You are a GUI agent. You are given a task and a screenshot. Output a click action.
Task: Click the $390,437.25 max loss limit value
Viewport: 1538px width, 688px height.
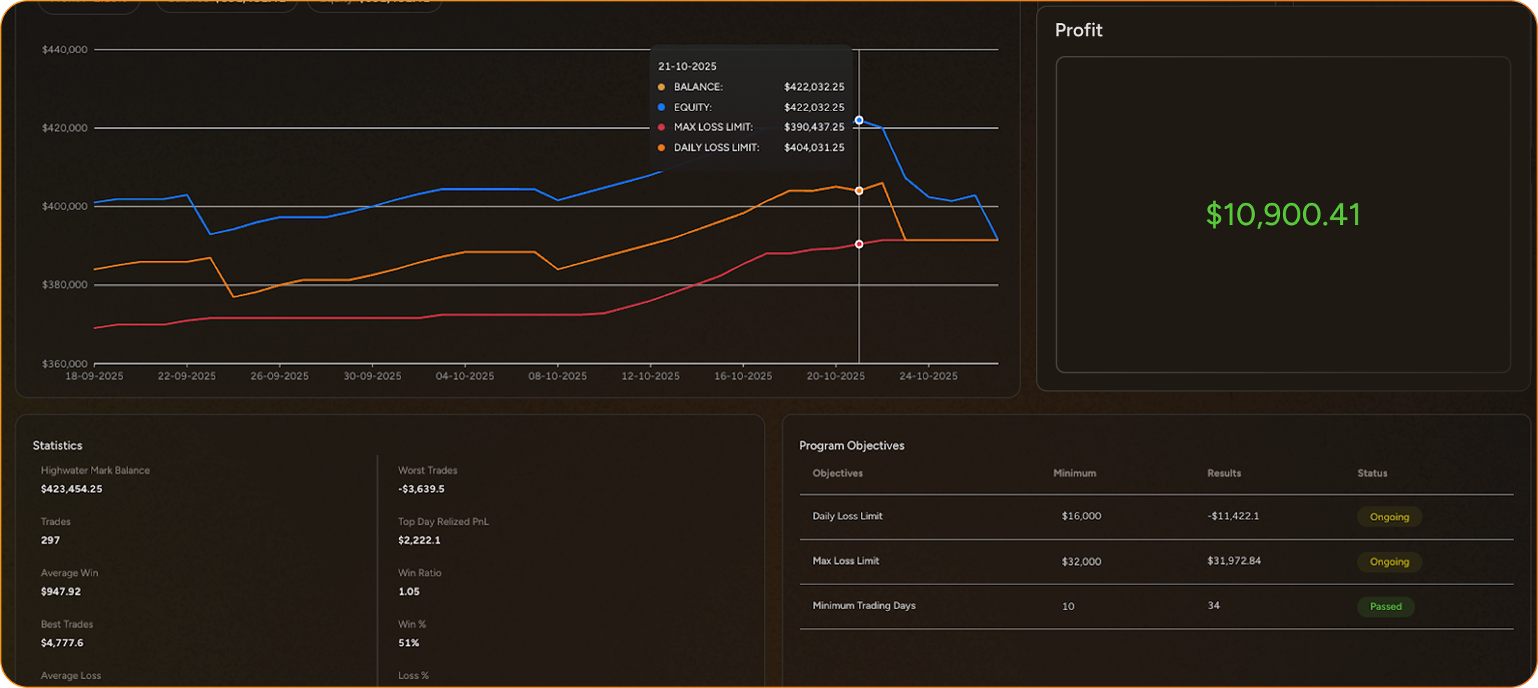(x=814, y=127)
